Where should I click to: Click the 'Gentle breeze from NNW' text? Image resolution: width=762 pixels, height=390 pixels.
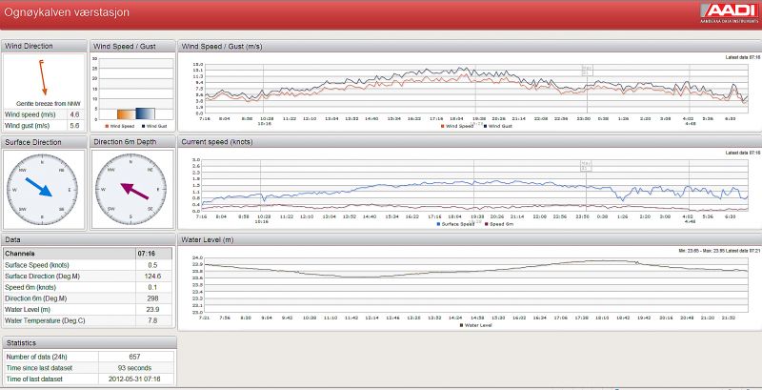49,104
